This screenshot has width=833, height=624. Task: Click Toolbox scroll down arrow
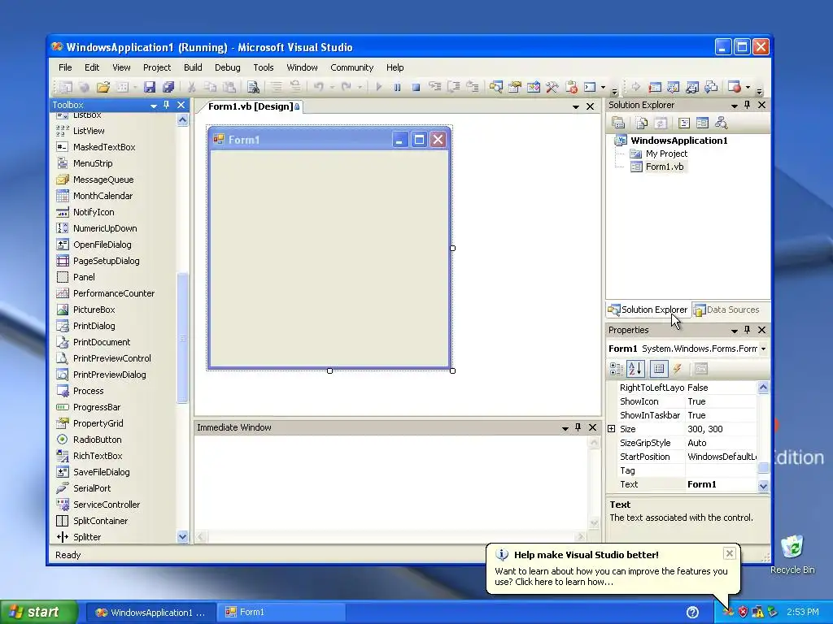[182, 536]
